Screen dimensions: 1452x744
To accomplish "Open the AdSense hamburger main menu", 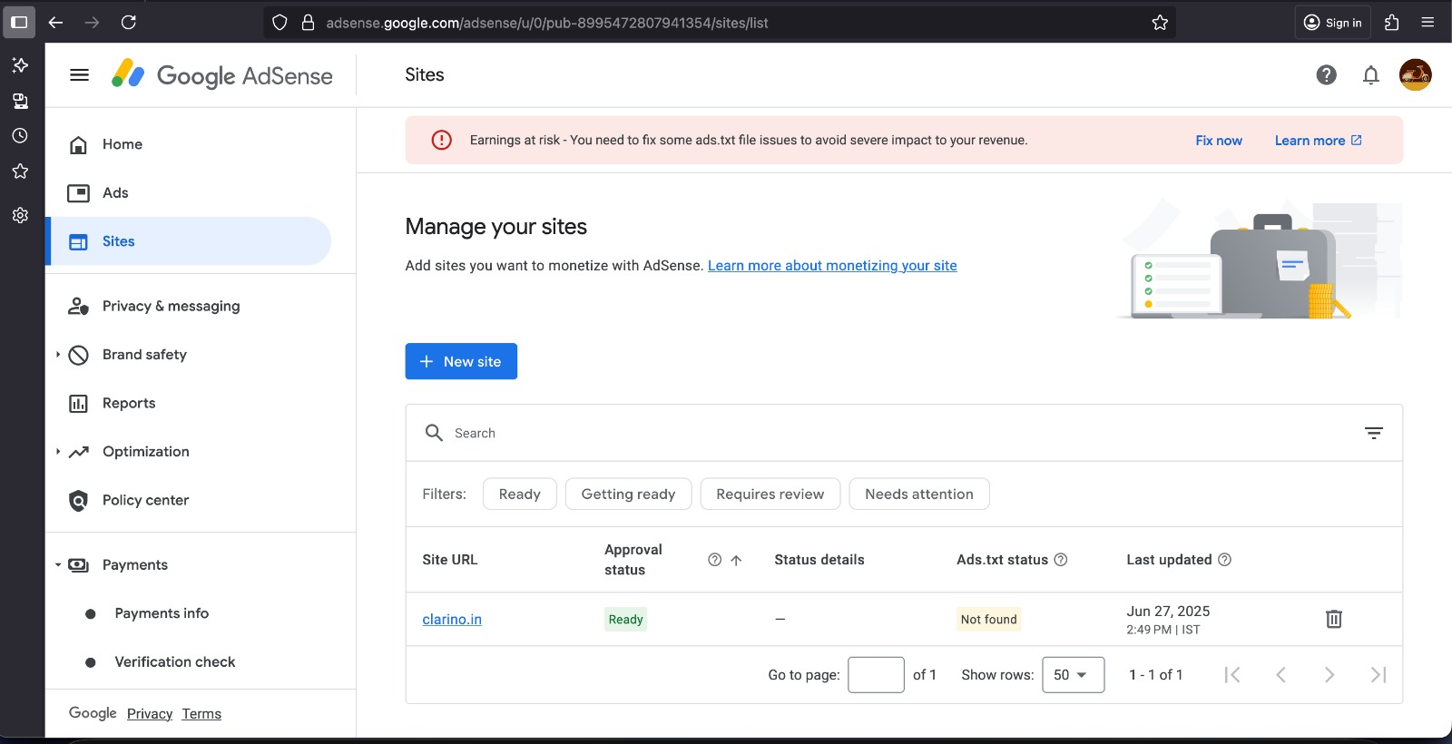I will tap(79, 75).
